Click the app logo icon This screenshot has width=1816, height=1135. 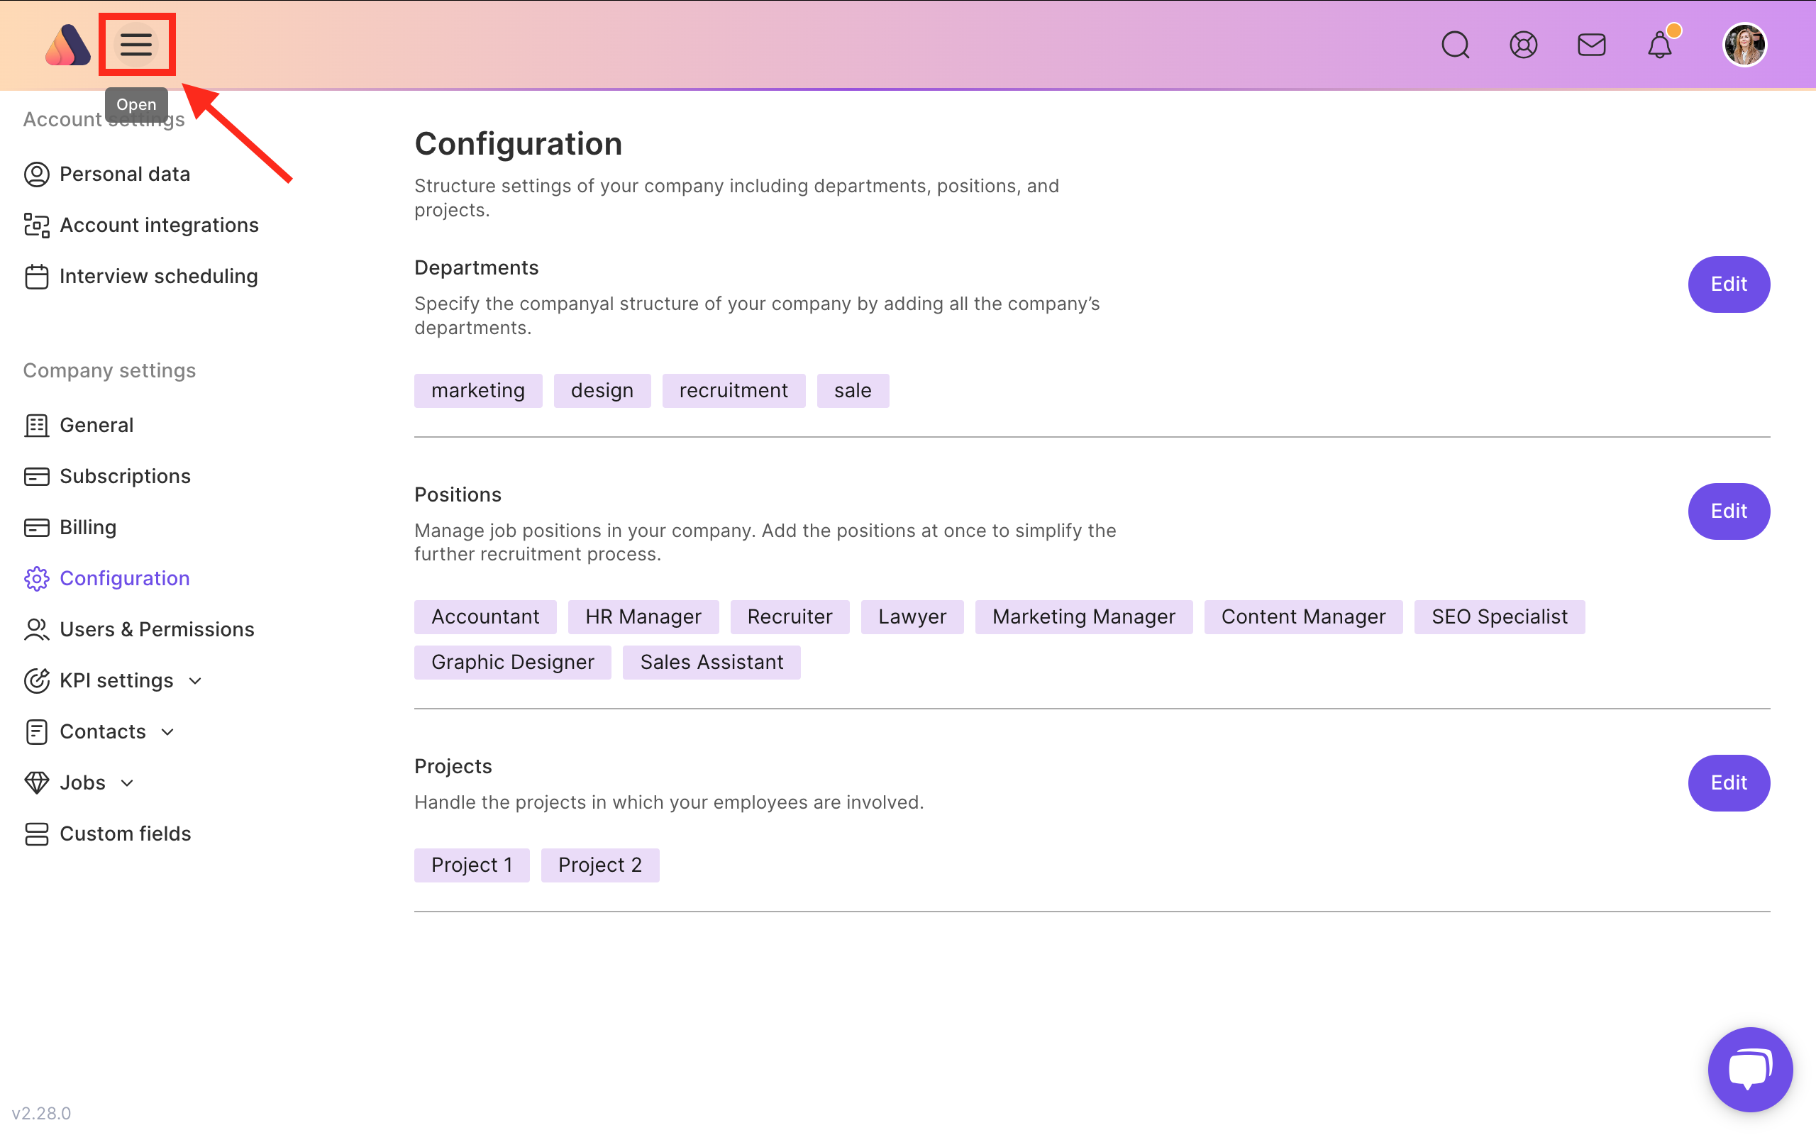point(67,45)
